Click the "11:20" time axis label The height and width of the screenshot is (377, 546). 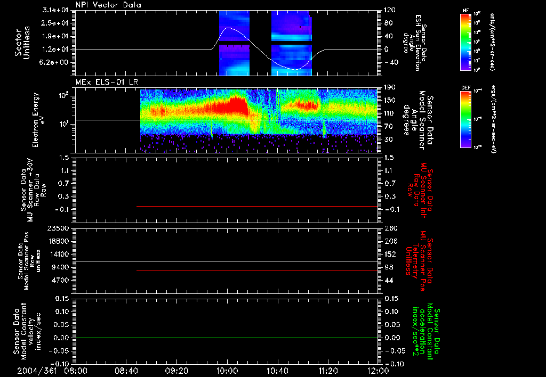click(x=328, y=371)
